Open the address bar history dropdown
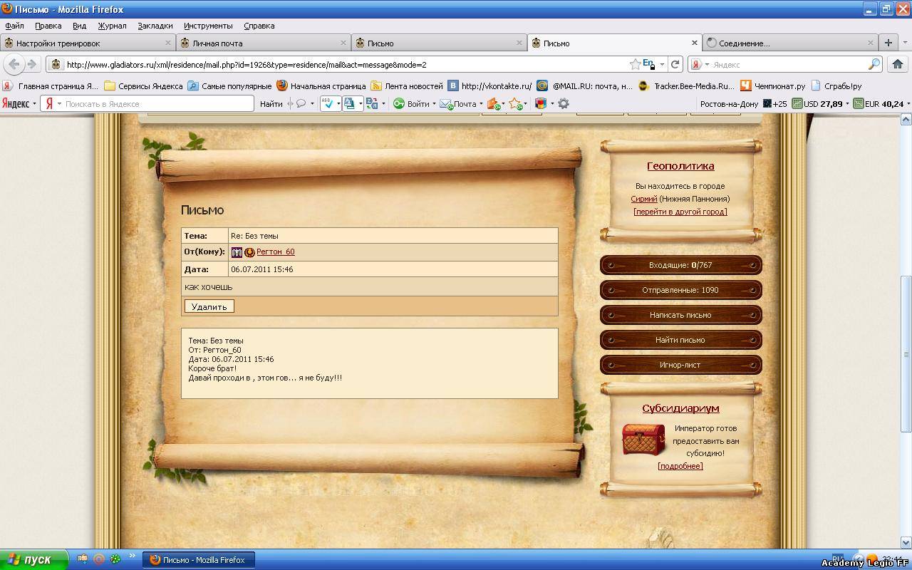This screenshot has height=570, width=912. (x=662, y=64)
